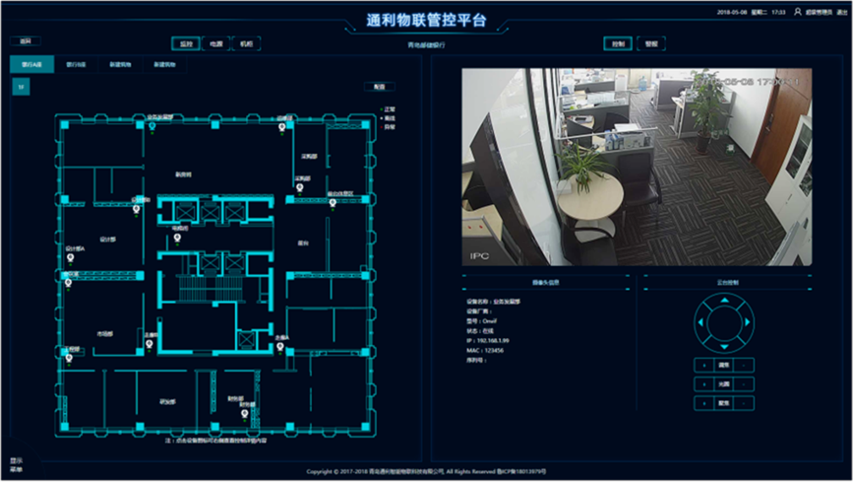
Task: Click the 返回 back button
Action: click(25, 41)
